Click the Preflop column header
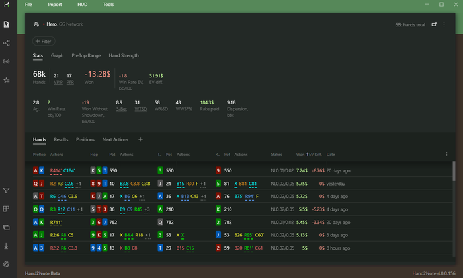This screenshot has height=278, width=463. (39, 154)
